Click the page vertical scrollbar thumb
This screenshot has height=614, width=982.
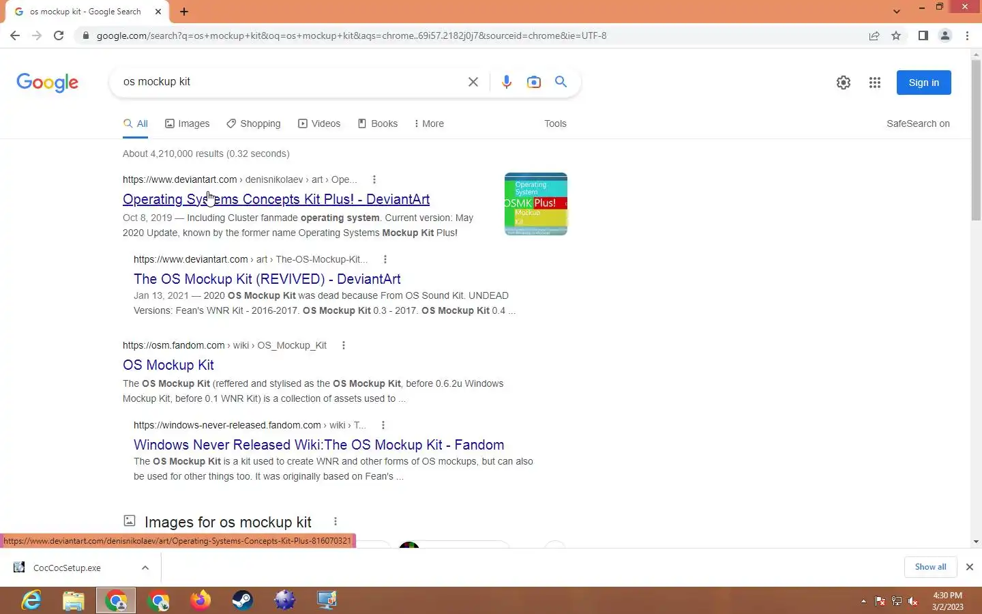pyautogui.click(x=976, y=140)
